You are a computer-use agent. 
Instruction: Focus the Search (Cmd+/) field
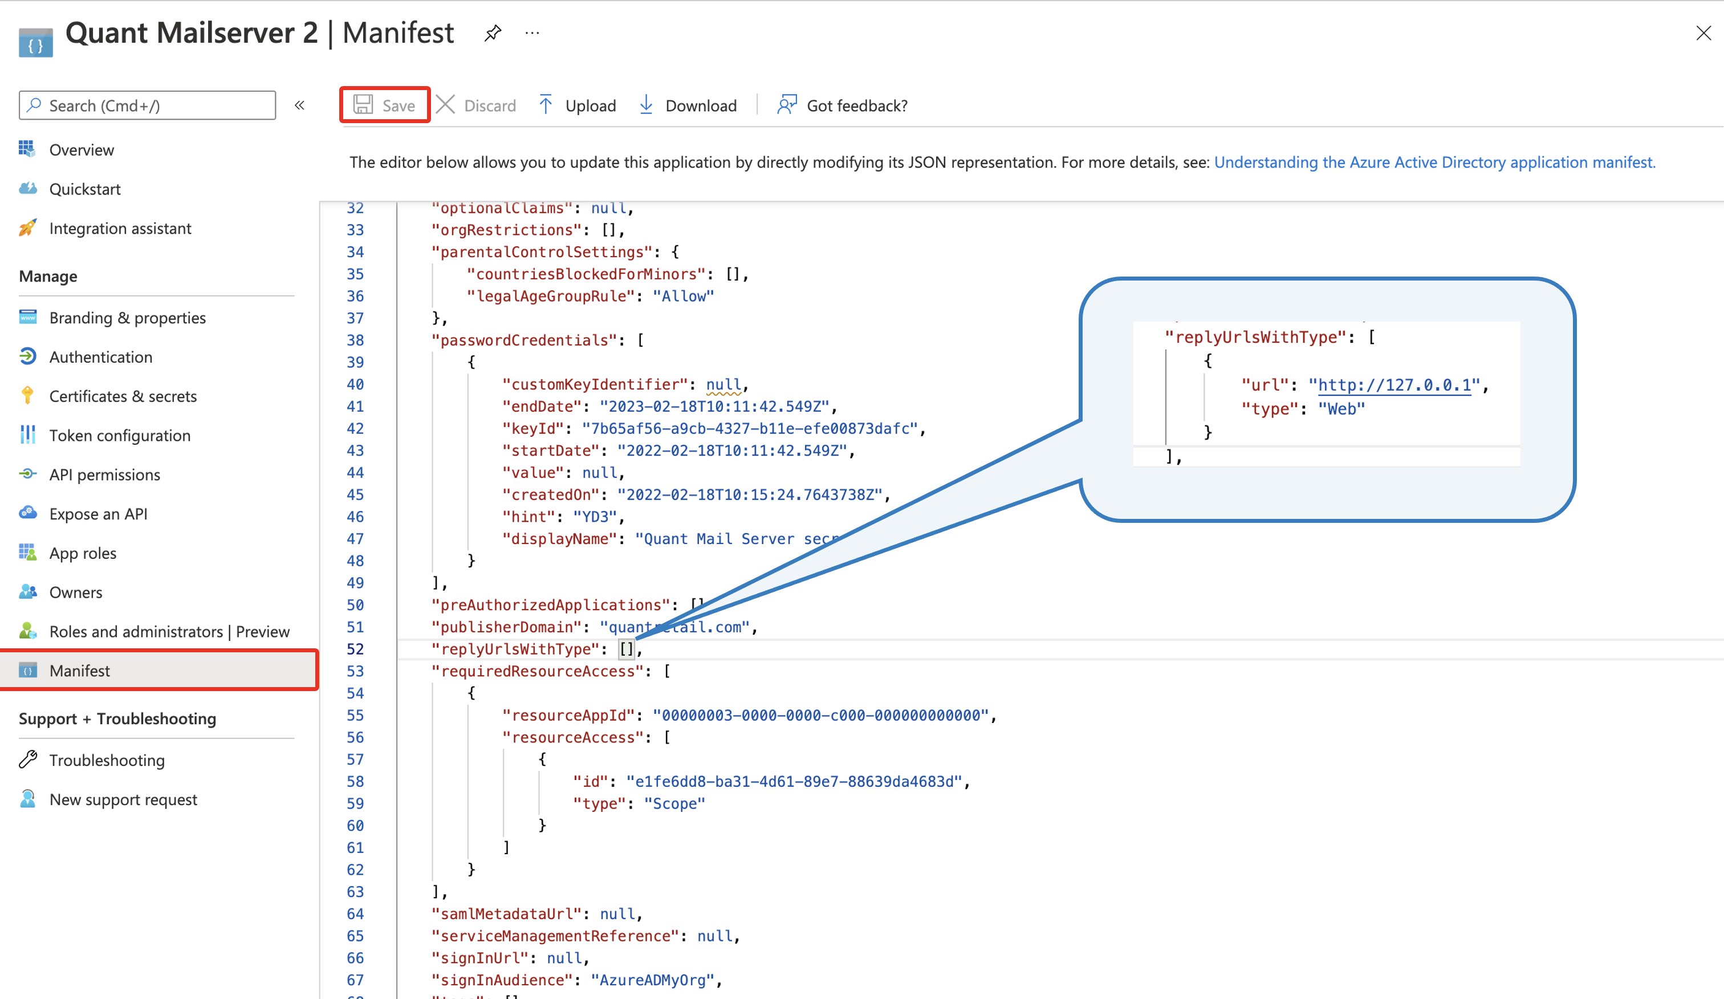pyautogui.click(x=147, y=105)
